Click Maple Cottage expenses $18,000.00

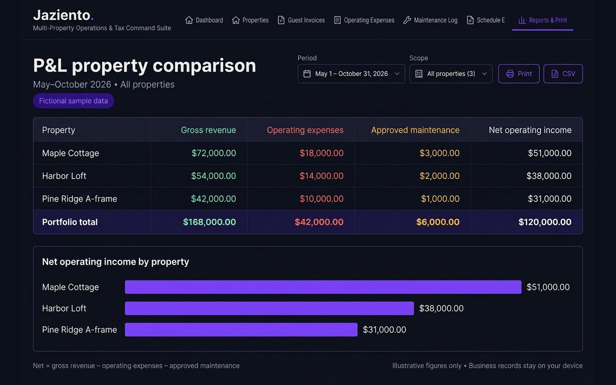[x=321, y=153]
